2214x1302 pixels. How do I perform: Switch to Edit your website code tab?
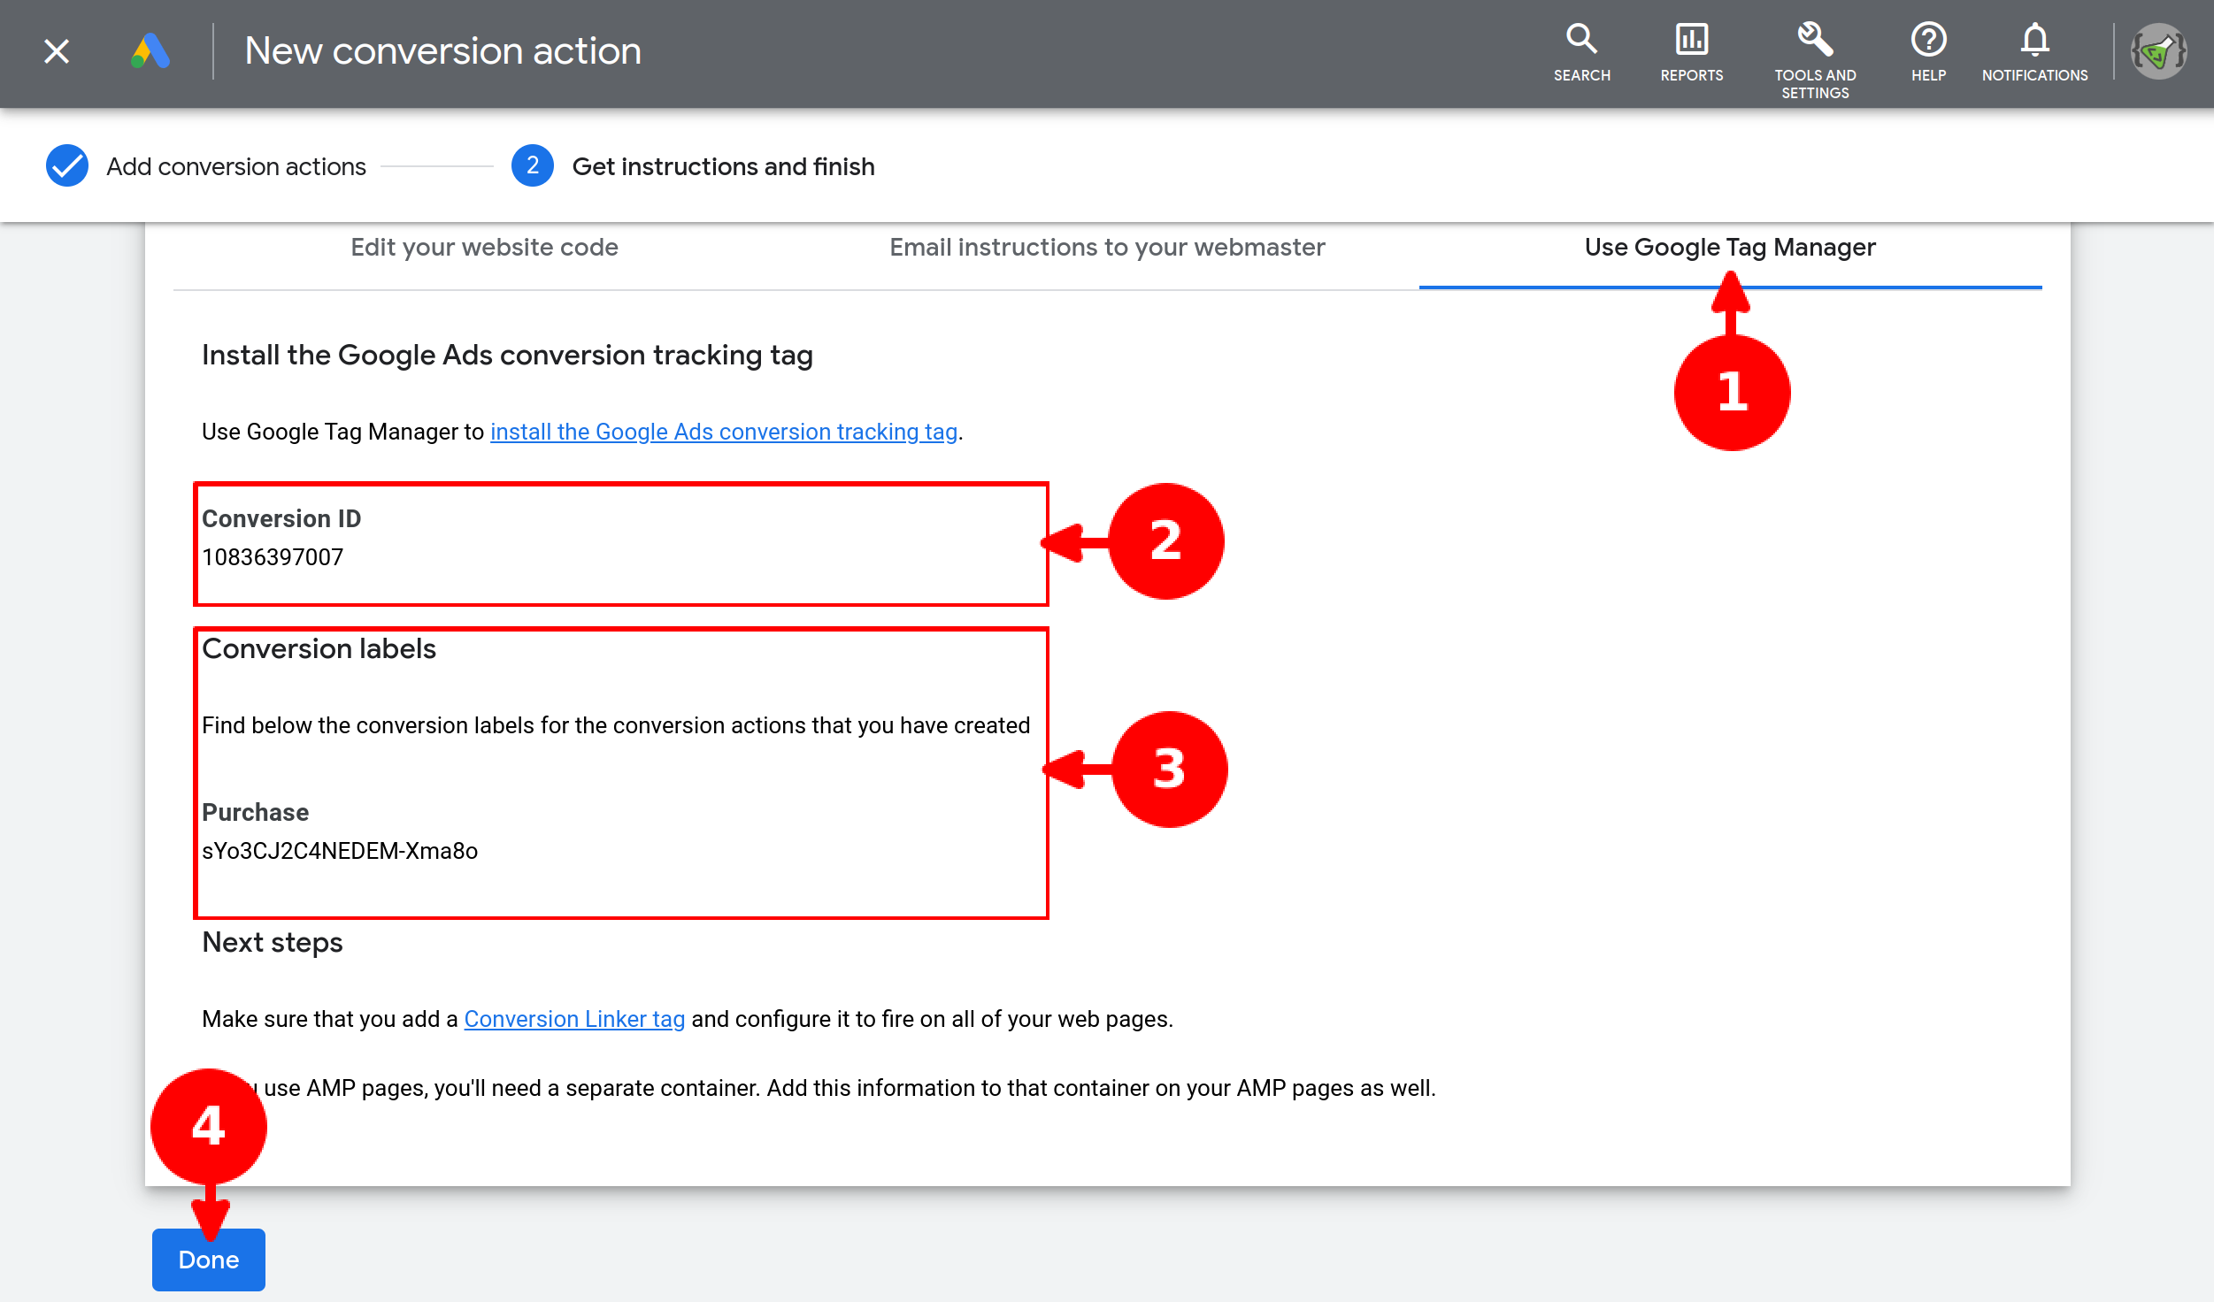point(484,248)
